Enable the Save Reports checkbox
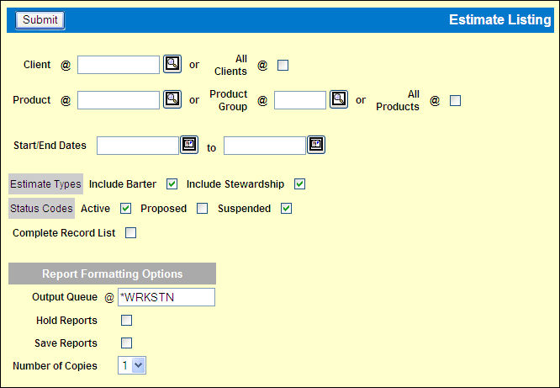560x388 pixels. click(126, 343)
